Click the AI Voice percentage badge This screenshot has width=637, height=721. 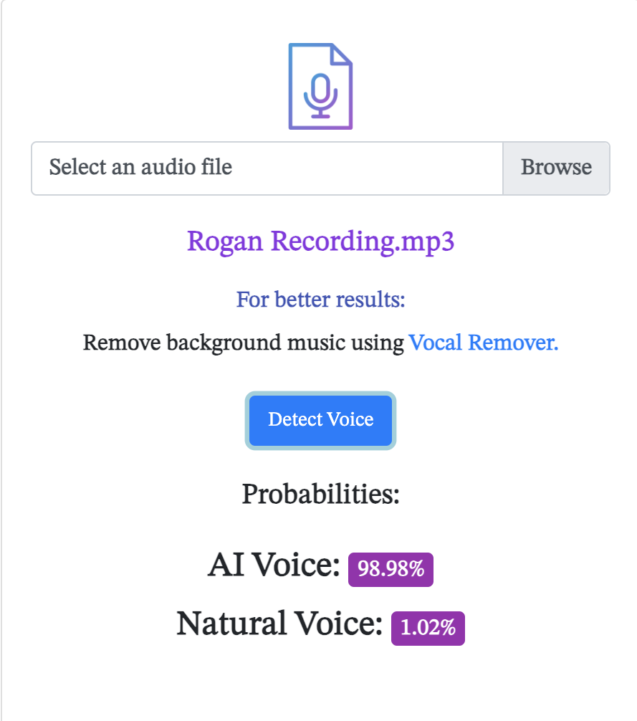(x=391, y=569)
